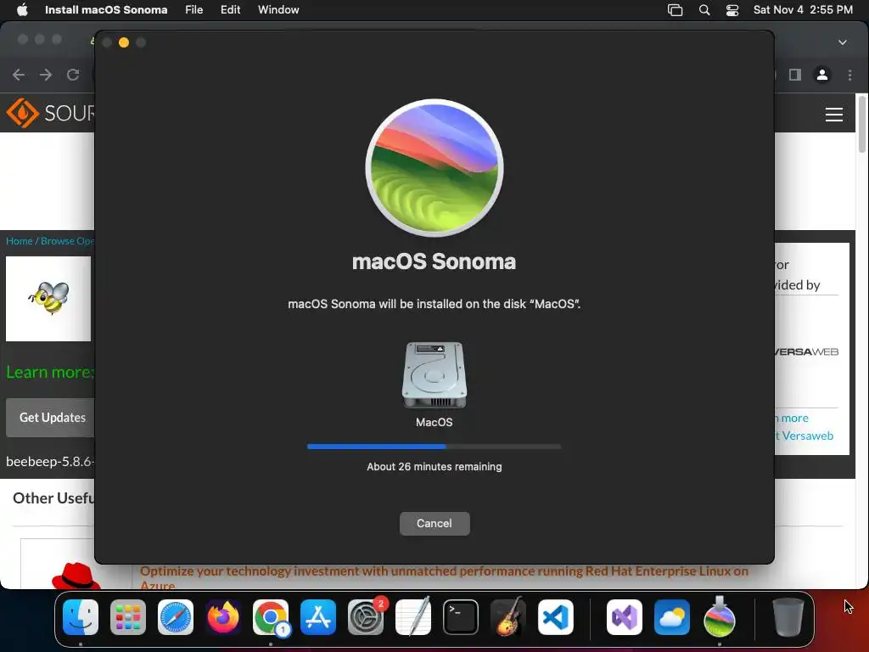
Task: Click the Get Updates button
Action: [x=50, y=418]
